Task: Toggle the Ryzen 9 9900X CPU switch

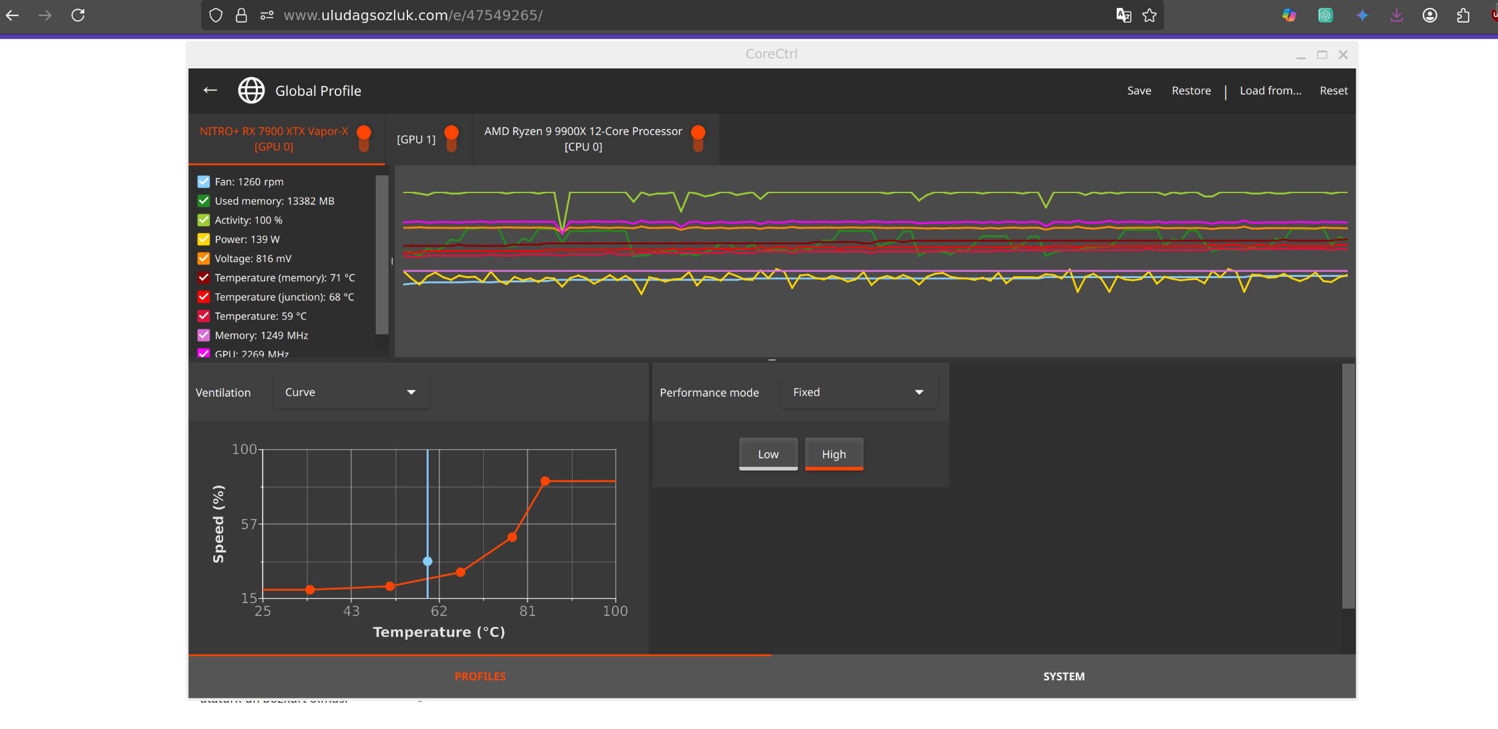Action: point(698,139)
